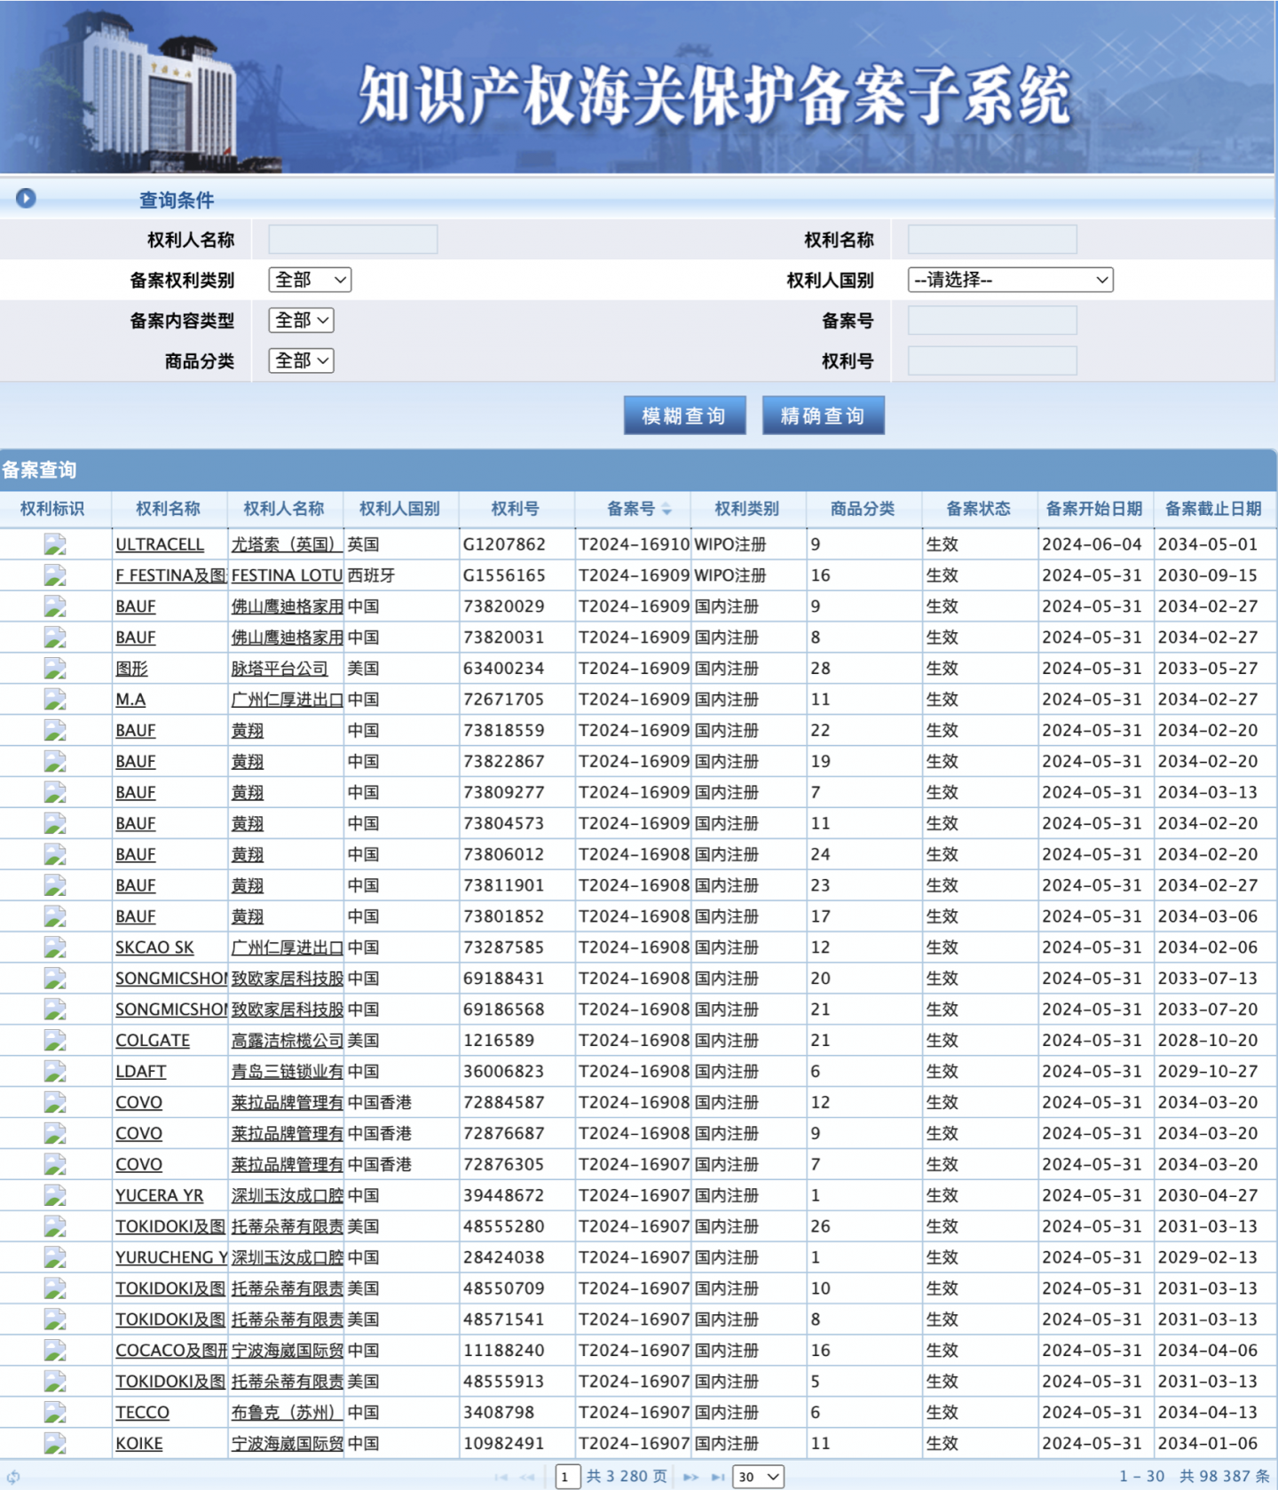Open the trademark image in the ULTRACELL row
The height and width of the screenshot is (1490, 1278).
pos(55,544)
